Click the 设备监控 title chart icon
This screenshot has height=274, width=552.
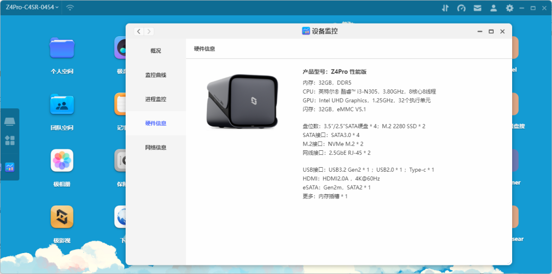(x=306, y=31)
